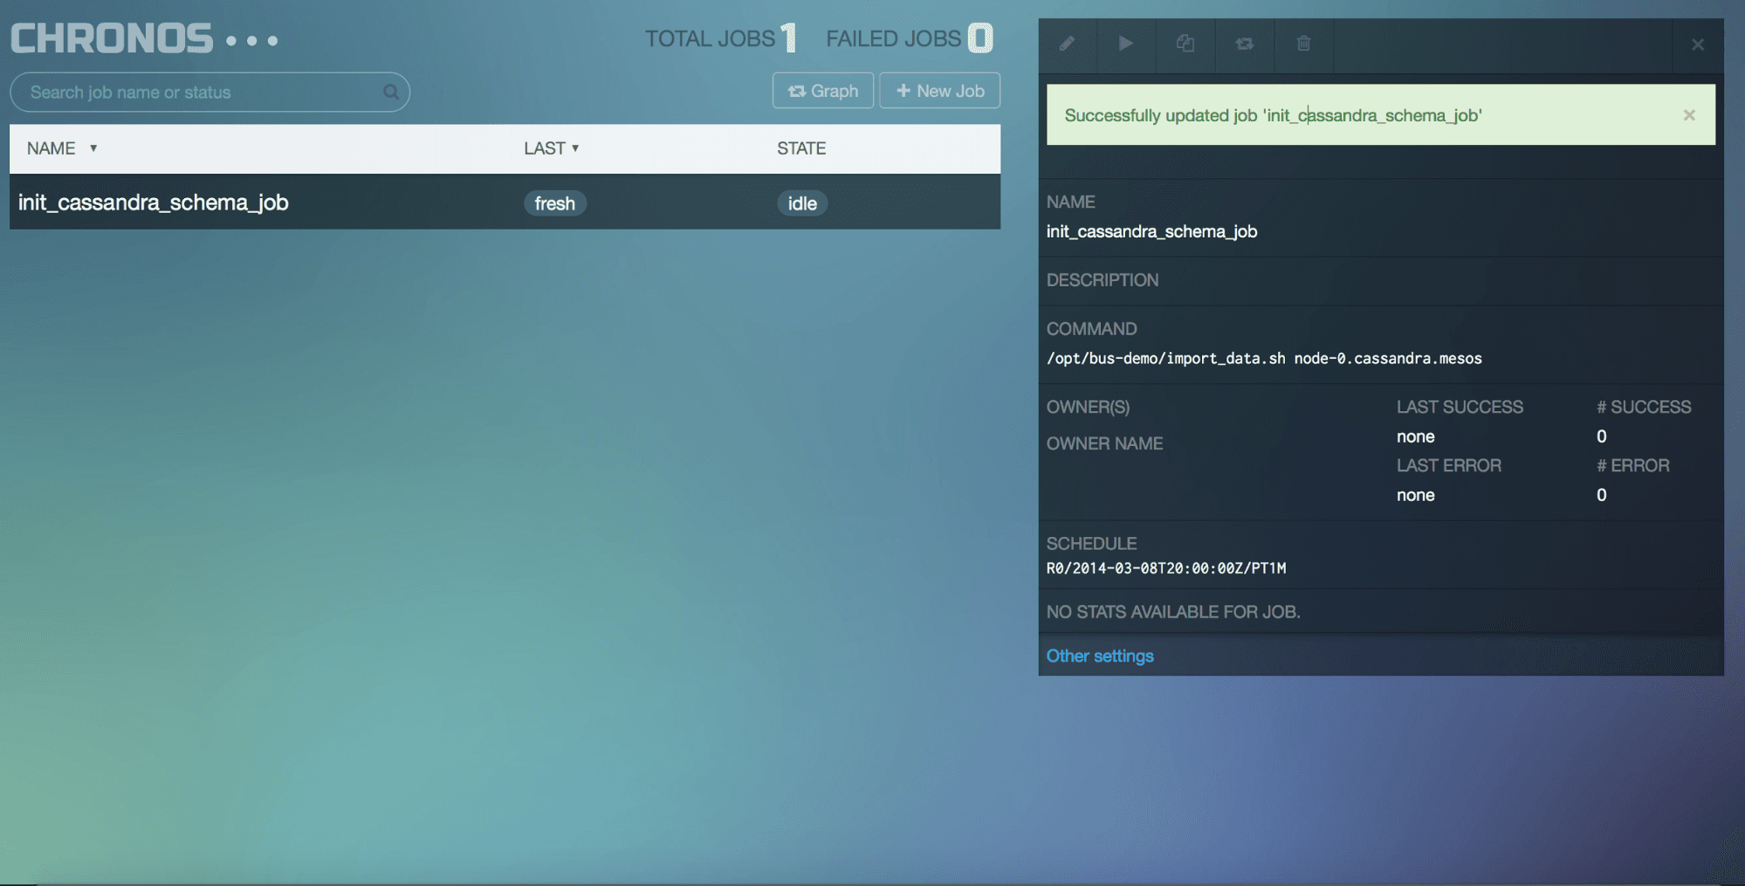Duplicate the job using the copy icon
1745x886 pixels.
[x=1185, y=44]
